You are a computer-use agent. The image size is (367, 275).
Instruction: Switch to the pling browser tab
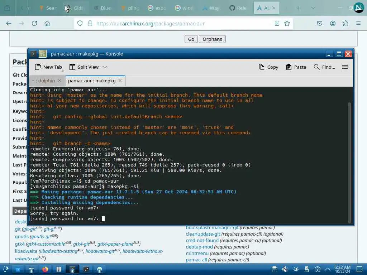click(x=130, y=8)
